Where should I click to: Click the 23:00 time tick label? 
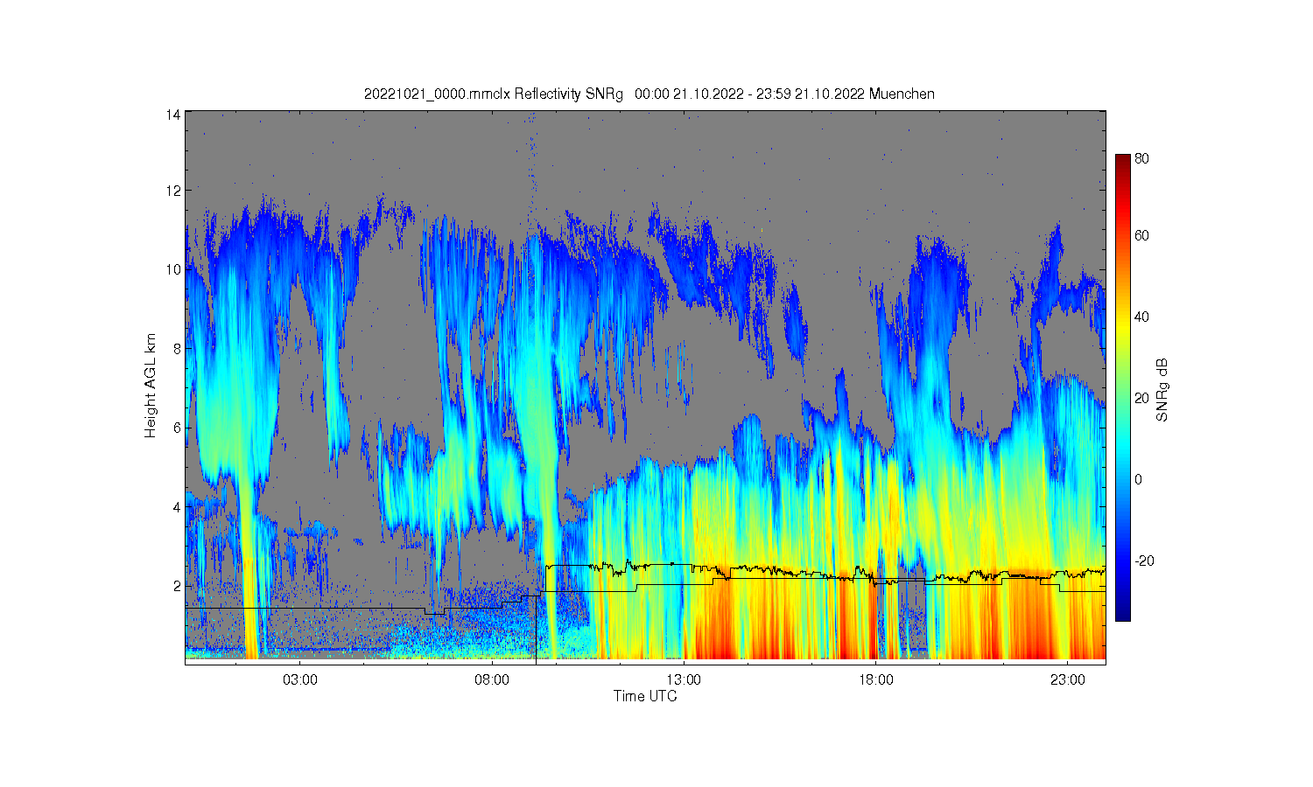pyautogui.click(x=1067, y=679)
